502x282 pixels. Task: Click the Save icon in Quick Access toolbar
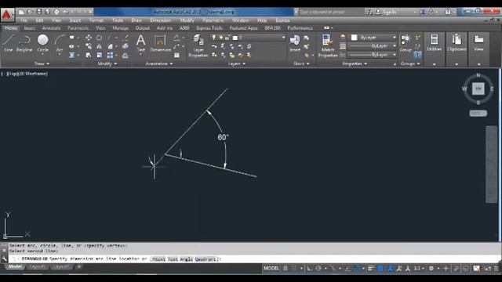click(39, 12)
